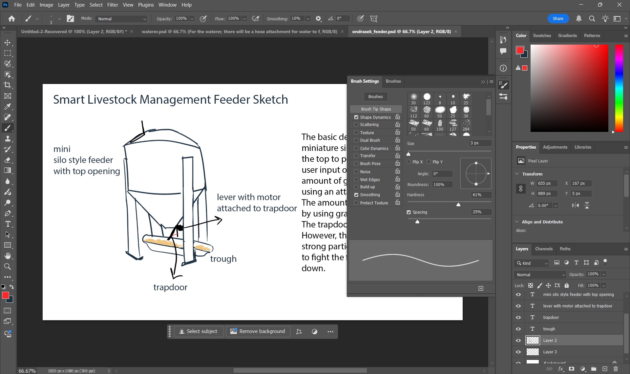Screen dimensions: 630x374
Task: Switch to waterer.psd document tab
Action: [x=239, y=31]
